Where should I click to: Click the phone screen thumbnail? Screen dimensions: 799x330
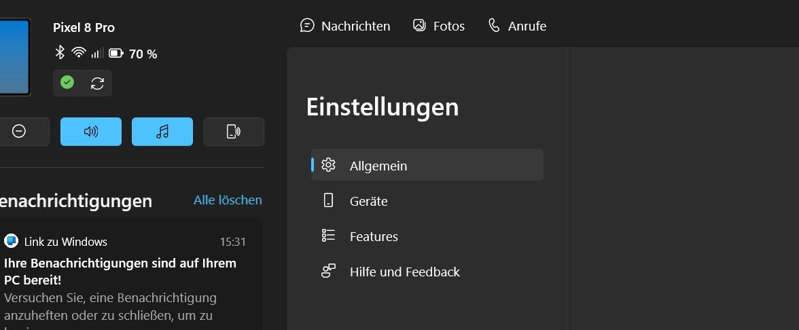pos(15,56)
